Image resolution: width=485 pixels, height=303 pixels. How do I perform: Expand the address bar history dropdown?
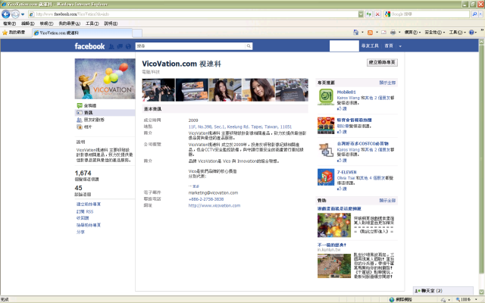pos(361,14)
